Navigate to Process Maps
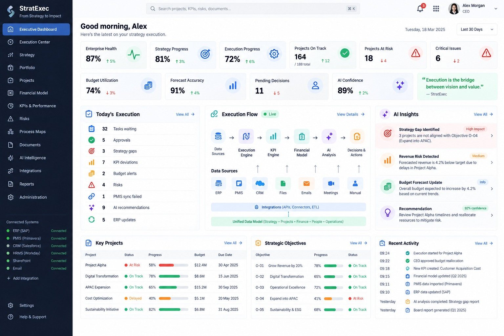This screenshot has height=336, width=504. coord(36,132)
